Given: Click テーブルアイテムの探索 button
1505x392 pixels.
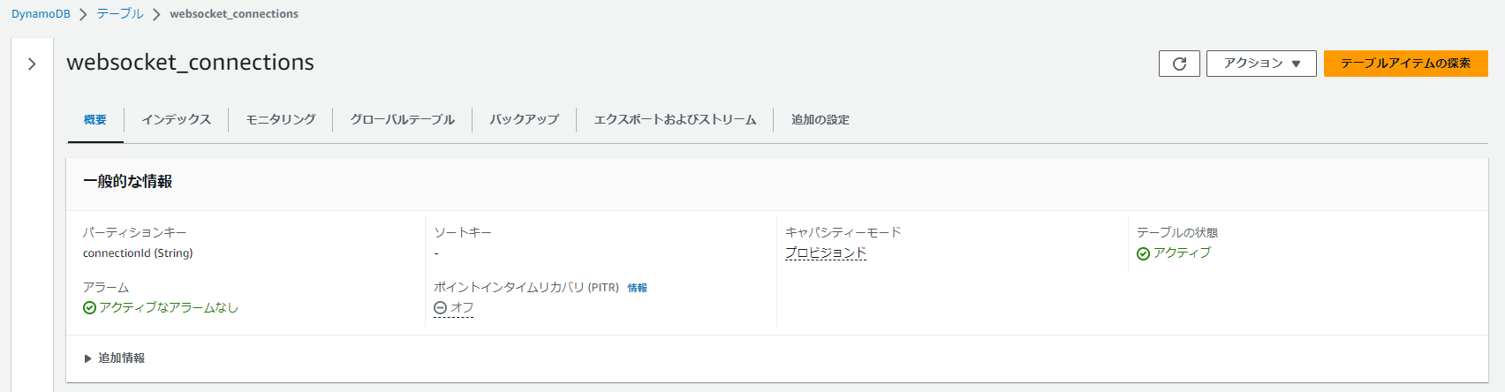Looking at the screenshot, I should (1405, 64).
